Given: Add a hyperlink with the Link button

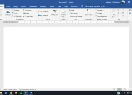Looking at the screenshot, I should (71, 10).
